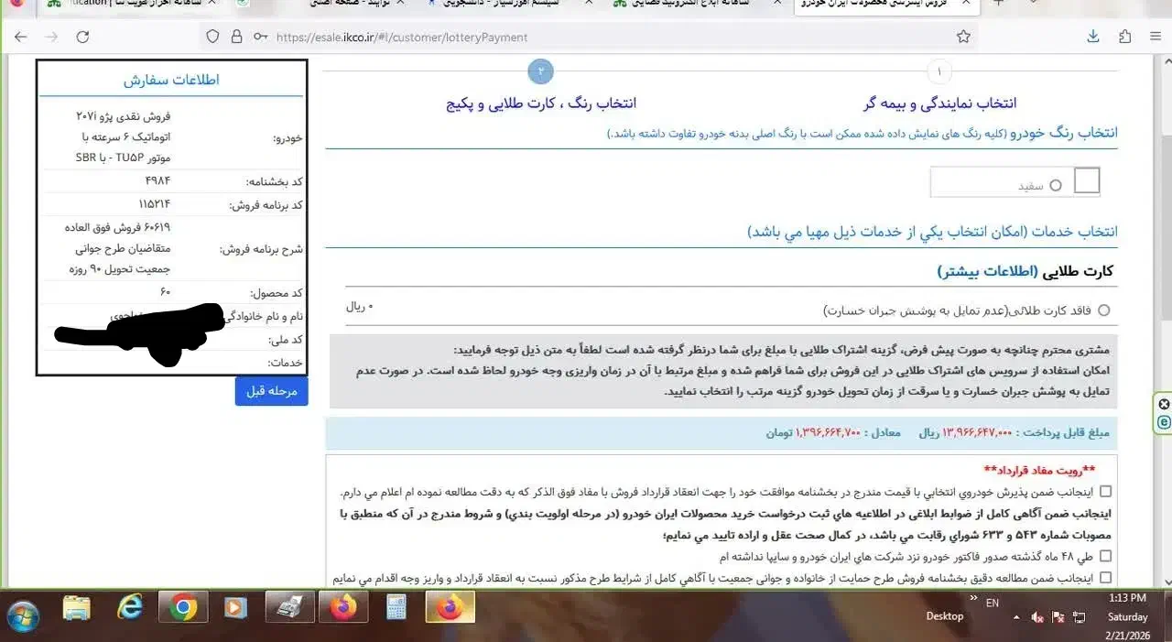Click the مرحله قبل button

[x=271, y=391]
